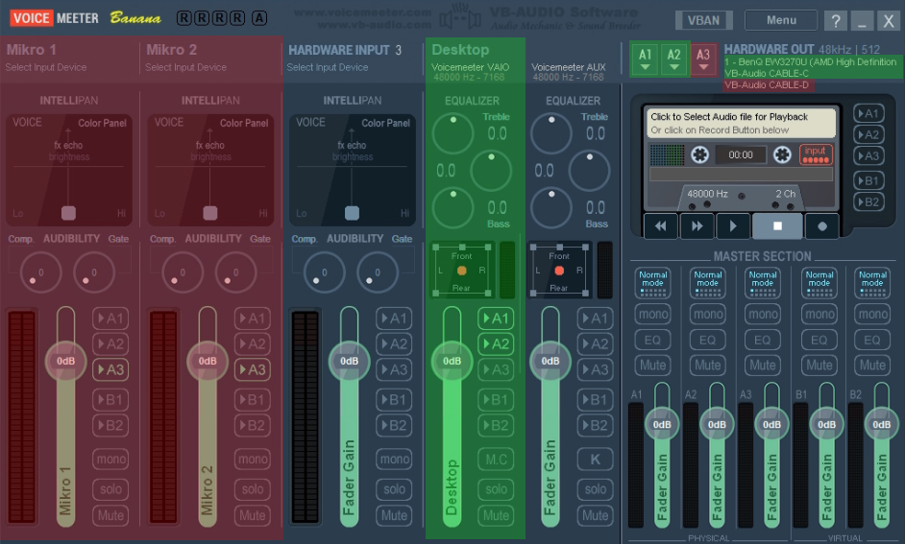Change B2 bus Normal mode selector
The height and width of the screenshot is (544, 905).
[872, 283]
